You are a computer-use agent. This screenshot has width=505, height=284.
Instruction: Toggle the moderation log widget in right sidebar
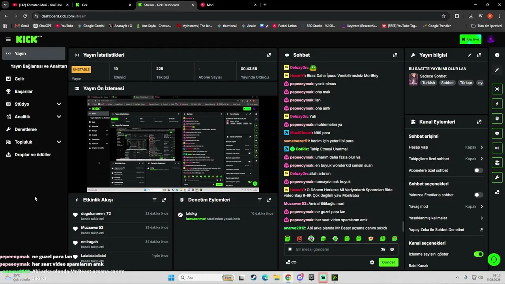coord(497,119)
